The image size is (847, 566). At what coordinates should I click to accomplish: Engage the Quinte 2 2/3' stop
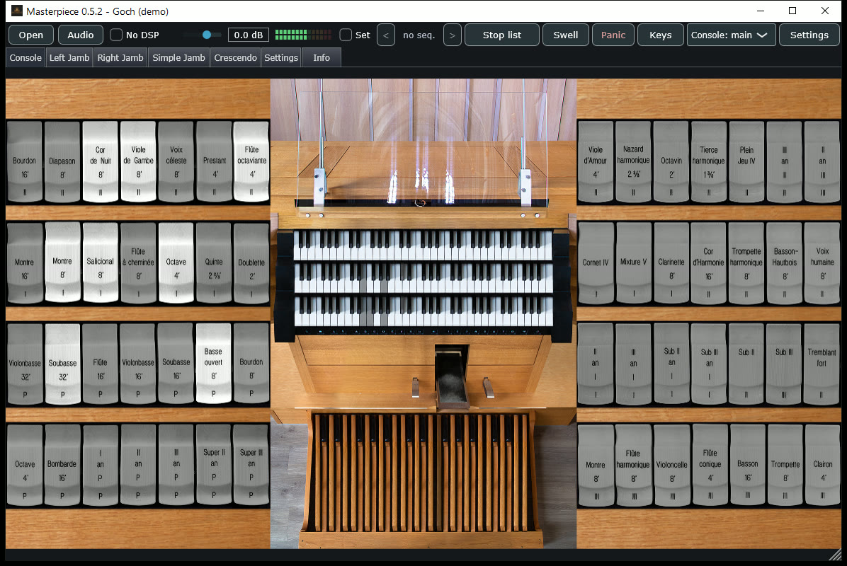click(x=214, y=262)
